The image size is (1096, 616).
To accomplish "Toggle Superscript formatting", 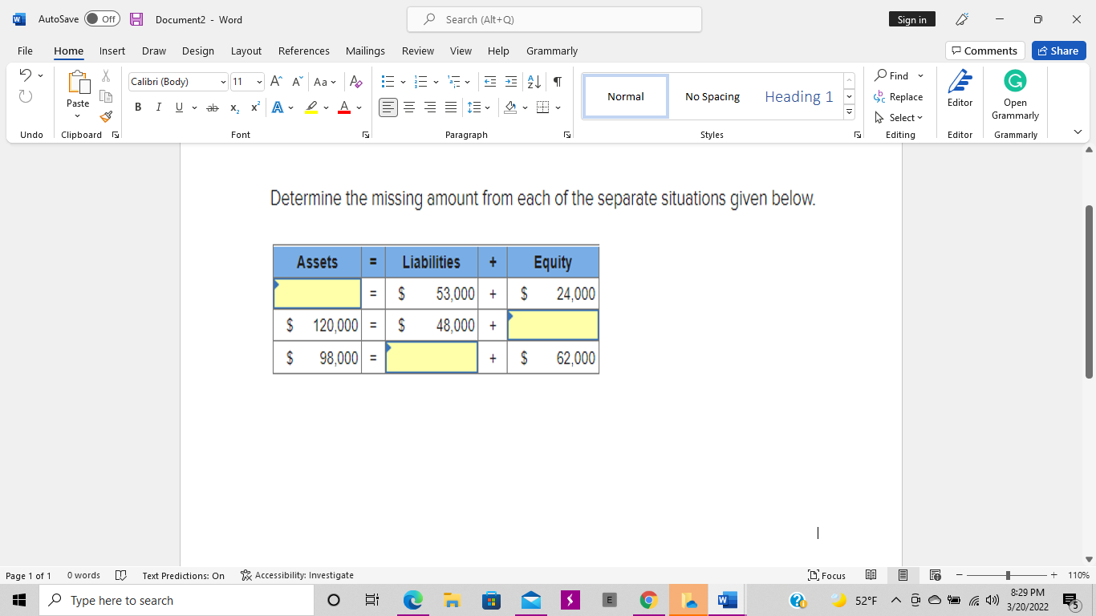I will click(x=255, y=107).
